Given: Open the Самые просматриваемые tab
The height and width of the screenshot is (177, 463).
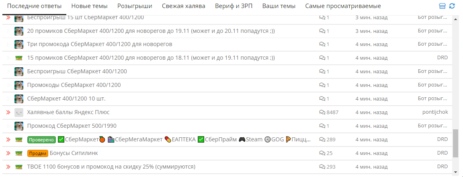Looking at the screenshot, I should click(x=343, y=6).
